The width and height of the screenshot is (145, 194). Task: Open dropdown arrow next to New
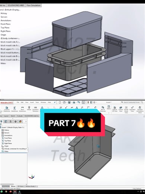tap(62, 102)
